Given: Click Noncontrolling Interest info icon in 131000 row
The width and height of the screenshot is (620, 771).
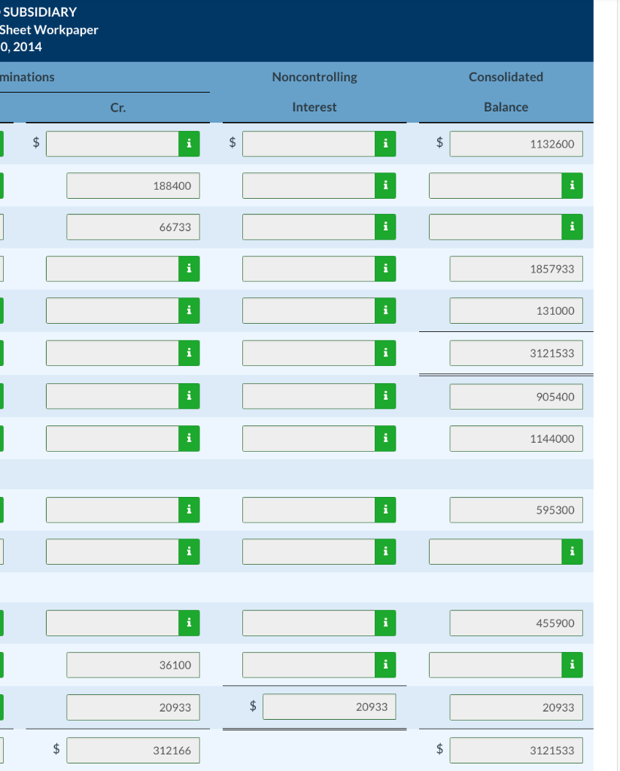Looking at the screenshot, I should 385,310.
